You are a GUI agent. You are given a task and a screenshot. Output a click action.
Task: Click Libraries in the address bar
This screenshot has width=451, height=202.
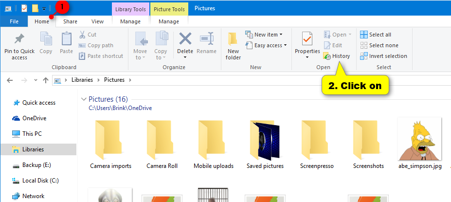[x=82, y=80]
